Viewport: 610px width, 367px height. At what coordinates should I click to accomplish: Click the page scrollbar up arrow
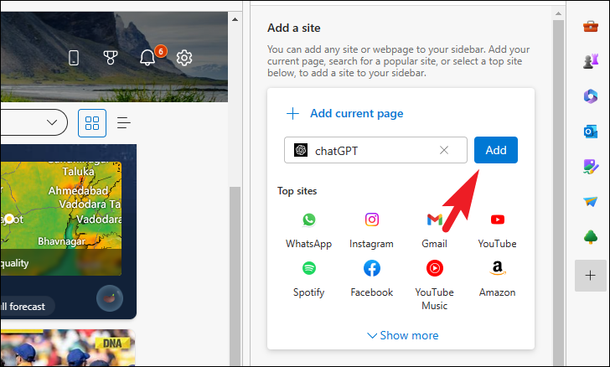pyautogui.click(x=235, y=19)
